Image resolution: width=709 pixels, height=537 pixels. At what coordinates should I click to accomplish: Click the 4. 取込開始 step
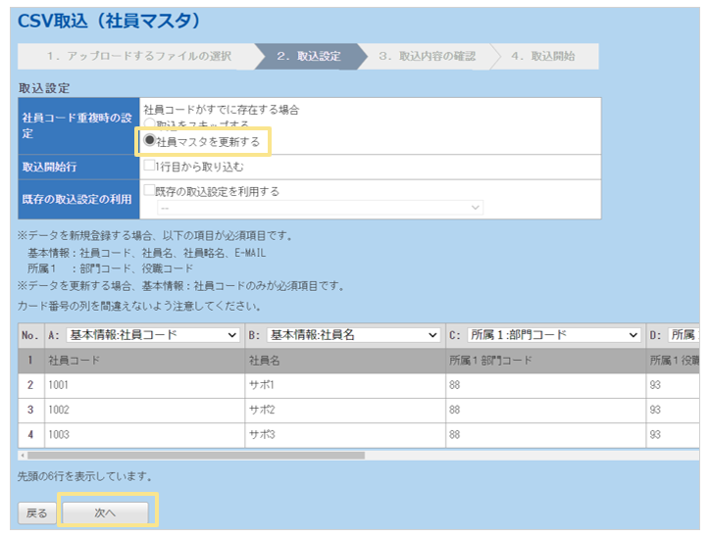tap(542, 56)
